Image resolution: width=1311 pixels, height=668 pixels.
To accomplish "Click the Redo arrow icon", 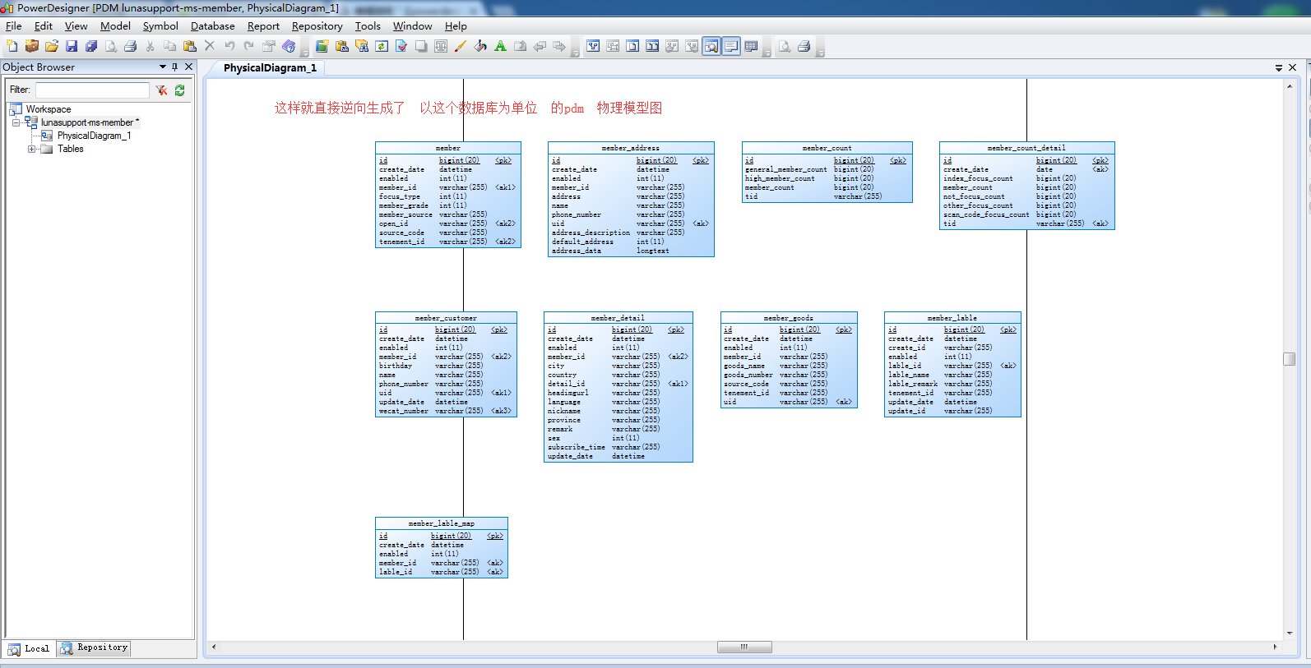I will pos(249,46).
